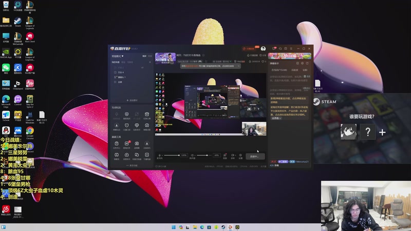Screen dimensions: 411x231
Task: Click the 去查看 link in chat panel
Action: [276, 119]
